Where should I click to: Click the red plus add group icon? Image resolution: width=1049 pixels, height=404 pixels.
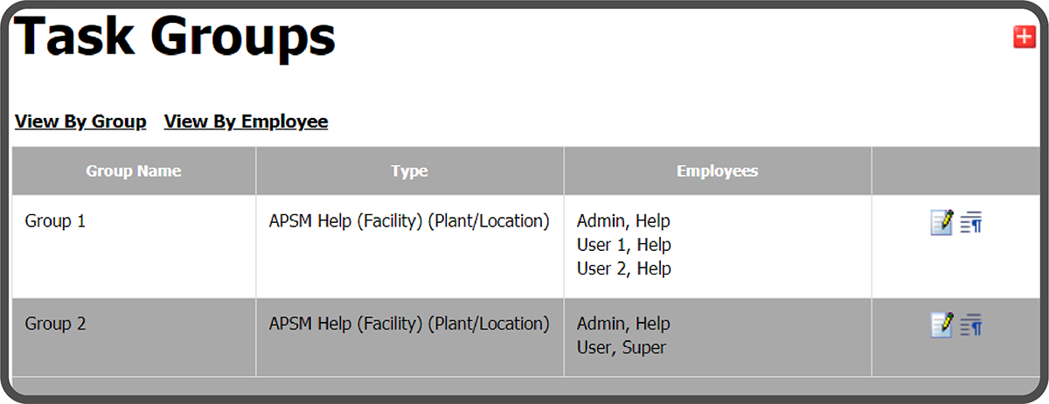click(x=1024, y=38)
